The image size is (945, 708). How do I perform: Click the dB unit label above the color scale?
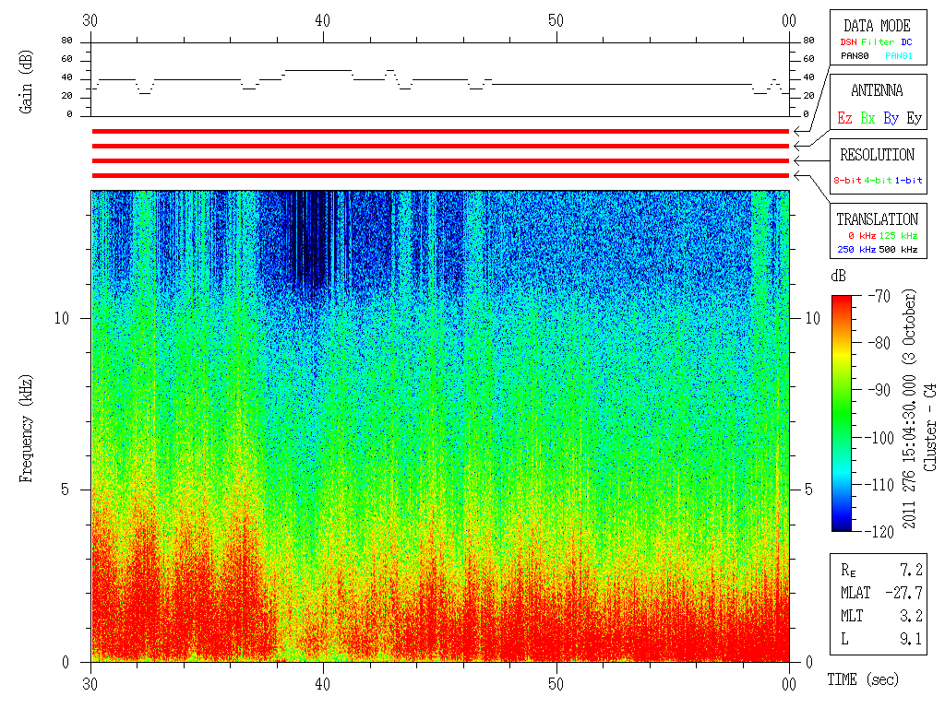click(x=838, y=276)
